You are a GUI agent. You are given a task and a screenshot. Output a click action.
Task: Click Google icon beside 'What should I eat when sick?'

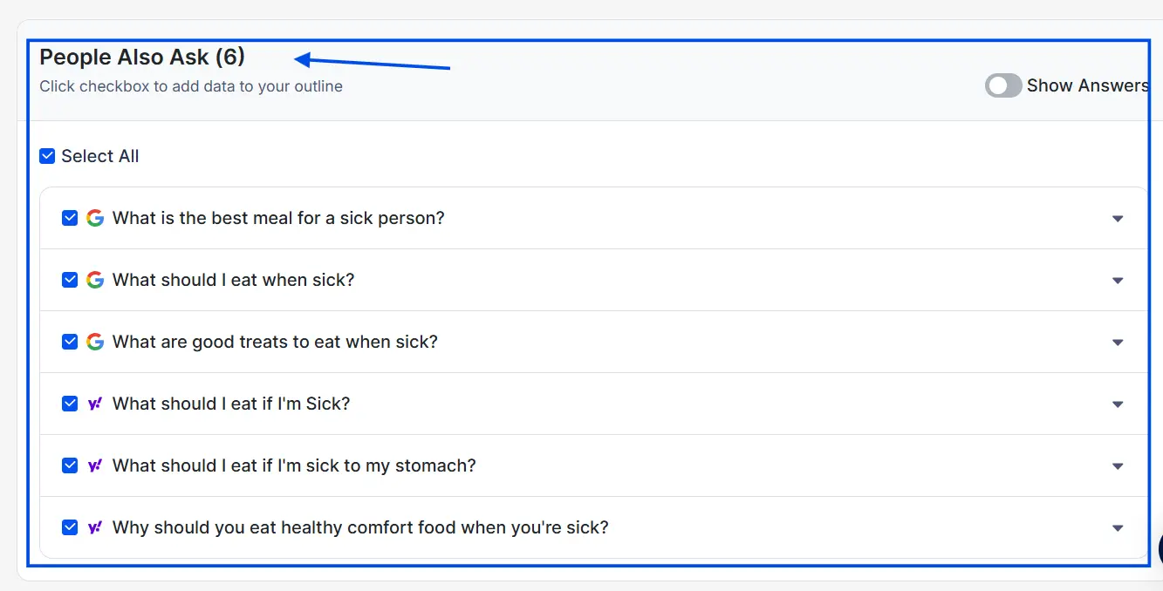95,280
